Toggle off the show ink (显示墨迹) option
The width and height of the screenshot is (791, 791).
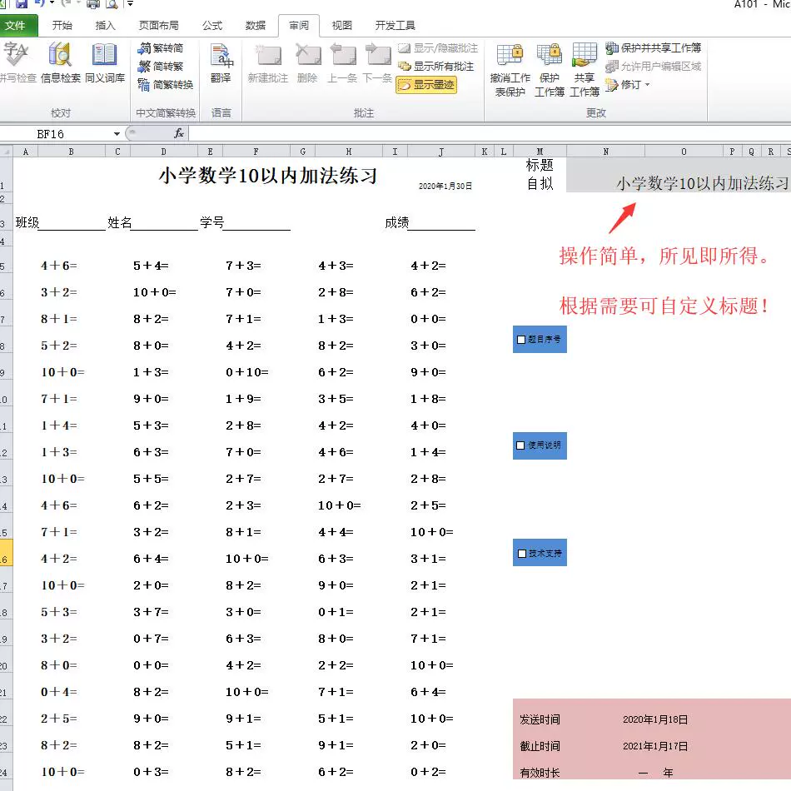(426, 84)
